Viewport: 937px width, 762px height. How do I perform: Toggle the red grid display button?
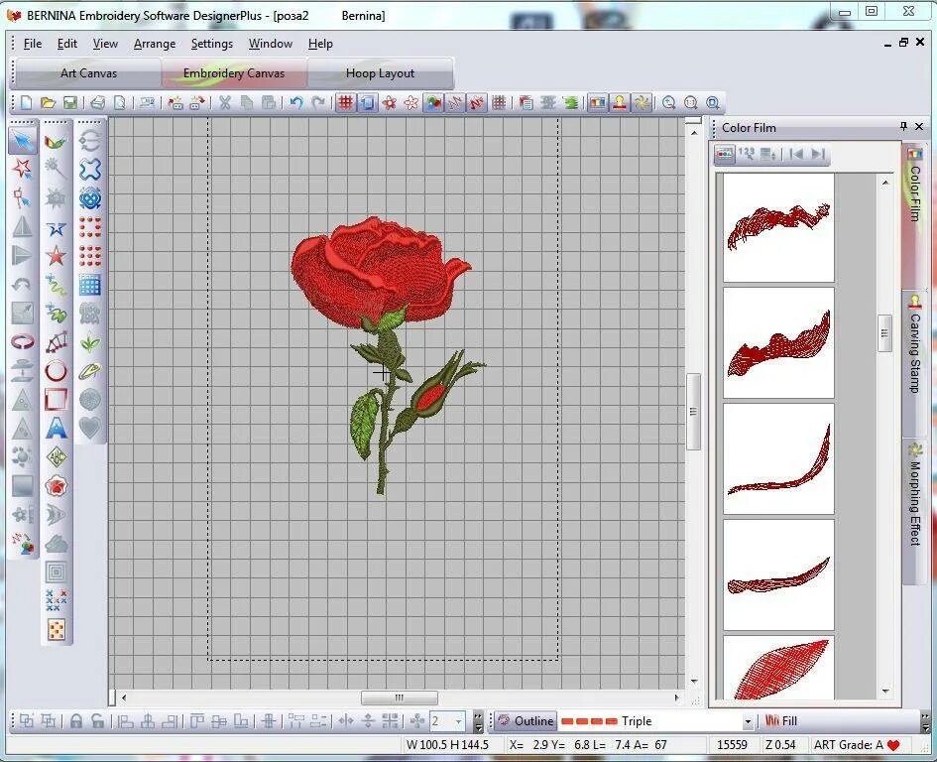345,103
